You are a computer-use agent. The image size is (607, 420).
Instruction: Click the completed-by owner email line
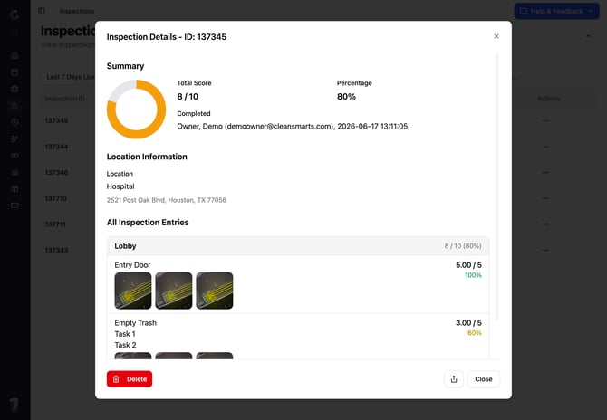click(293, 126)
